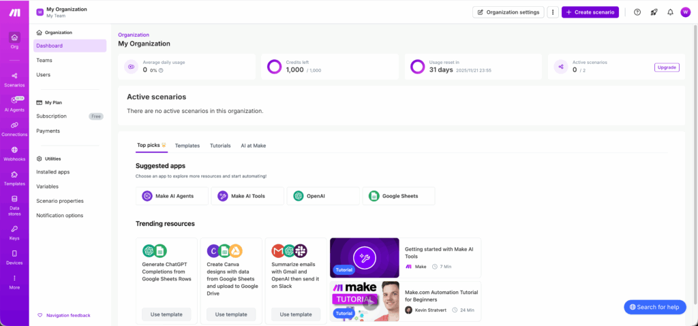Select Teams in the Organization menu
Viewport: 698px width, 326px height.
click(x=44, y=60)
